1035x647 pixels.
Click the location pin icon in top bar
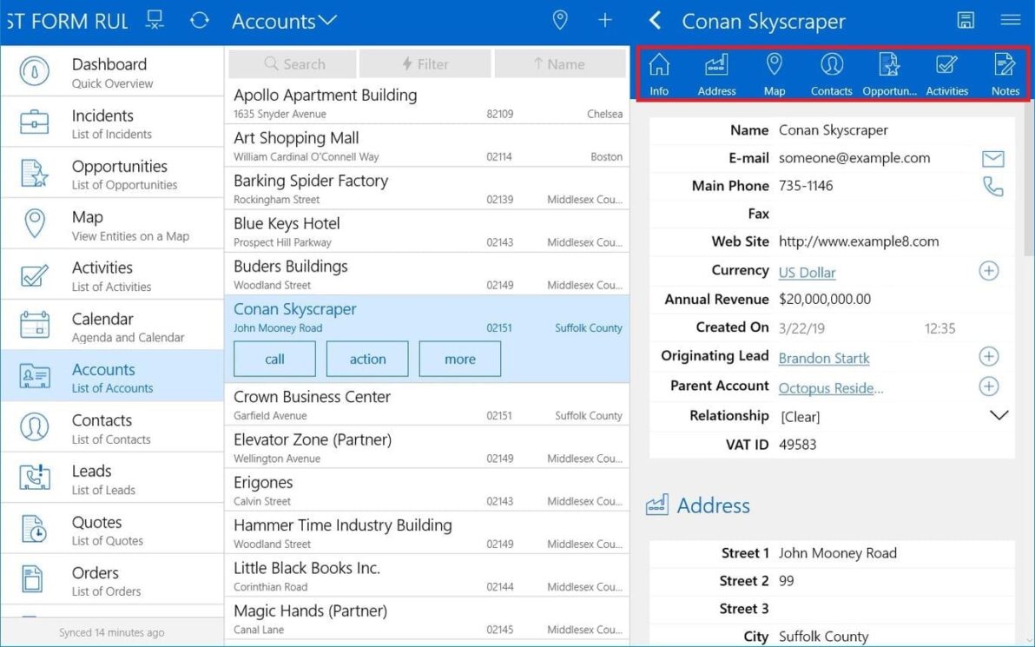[x=560, y=20]
